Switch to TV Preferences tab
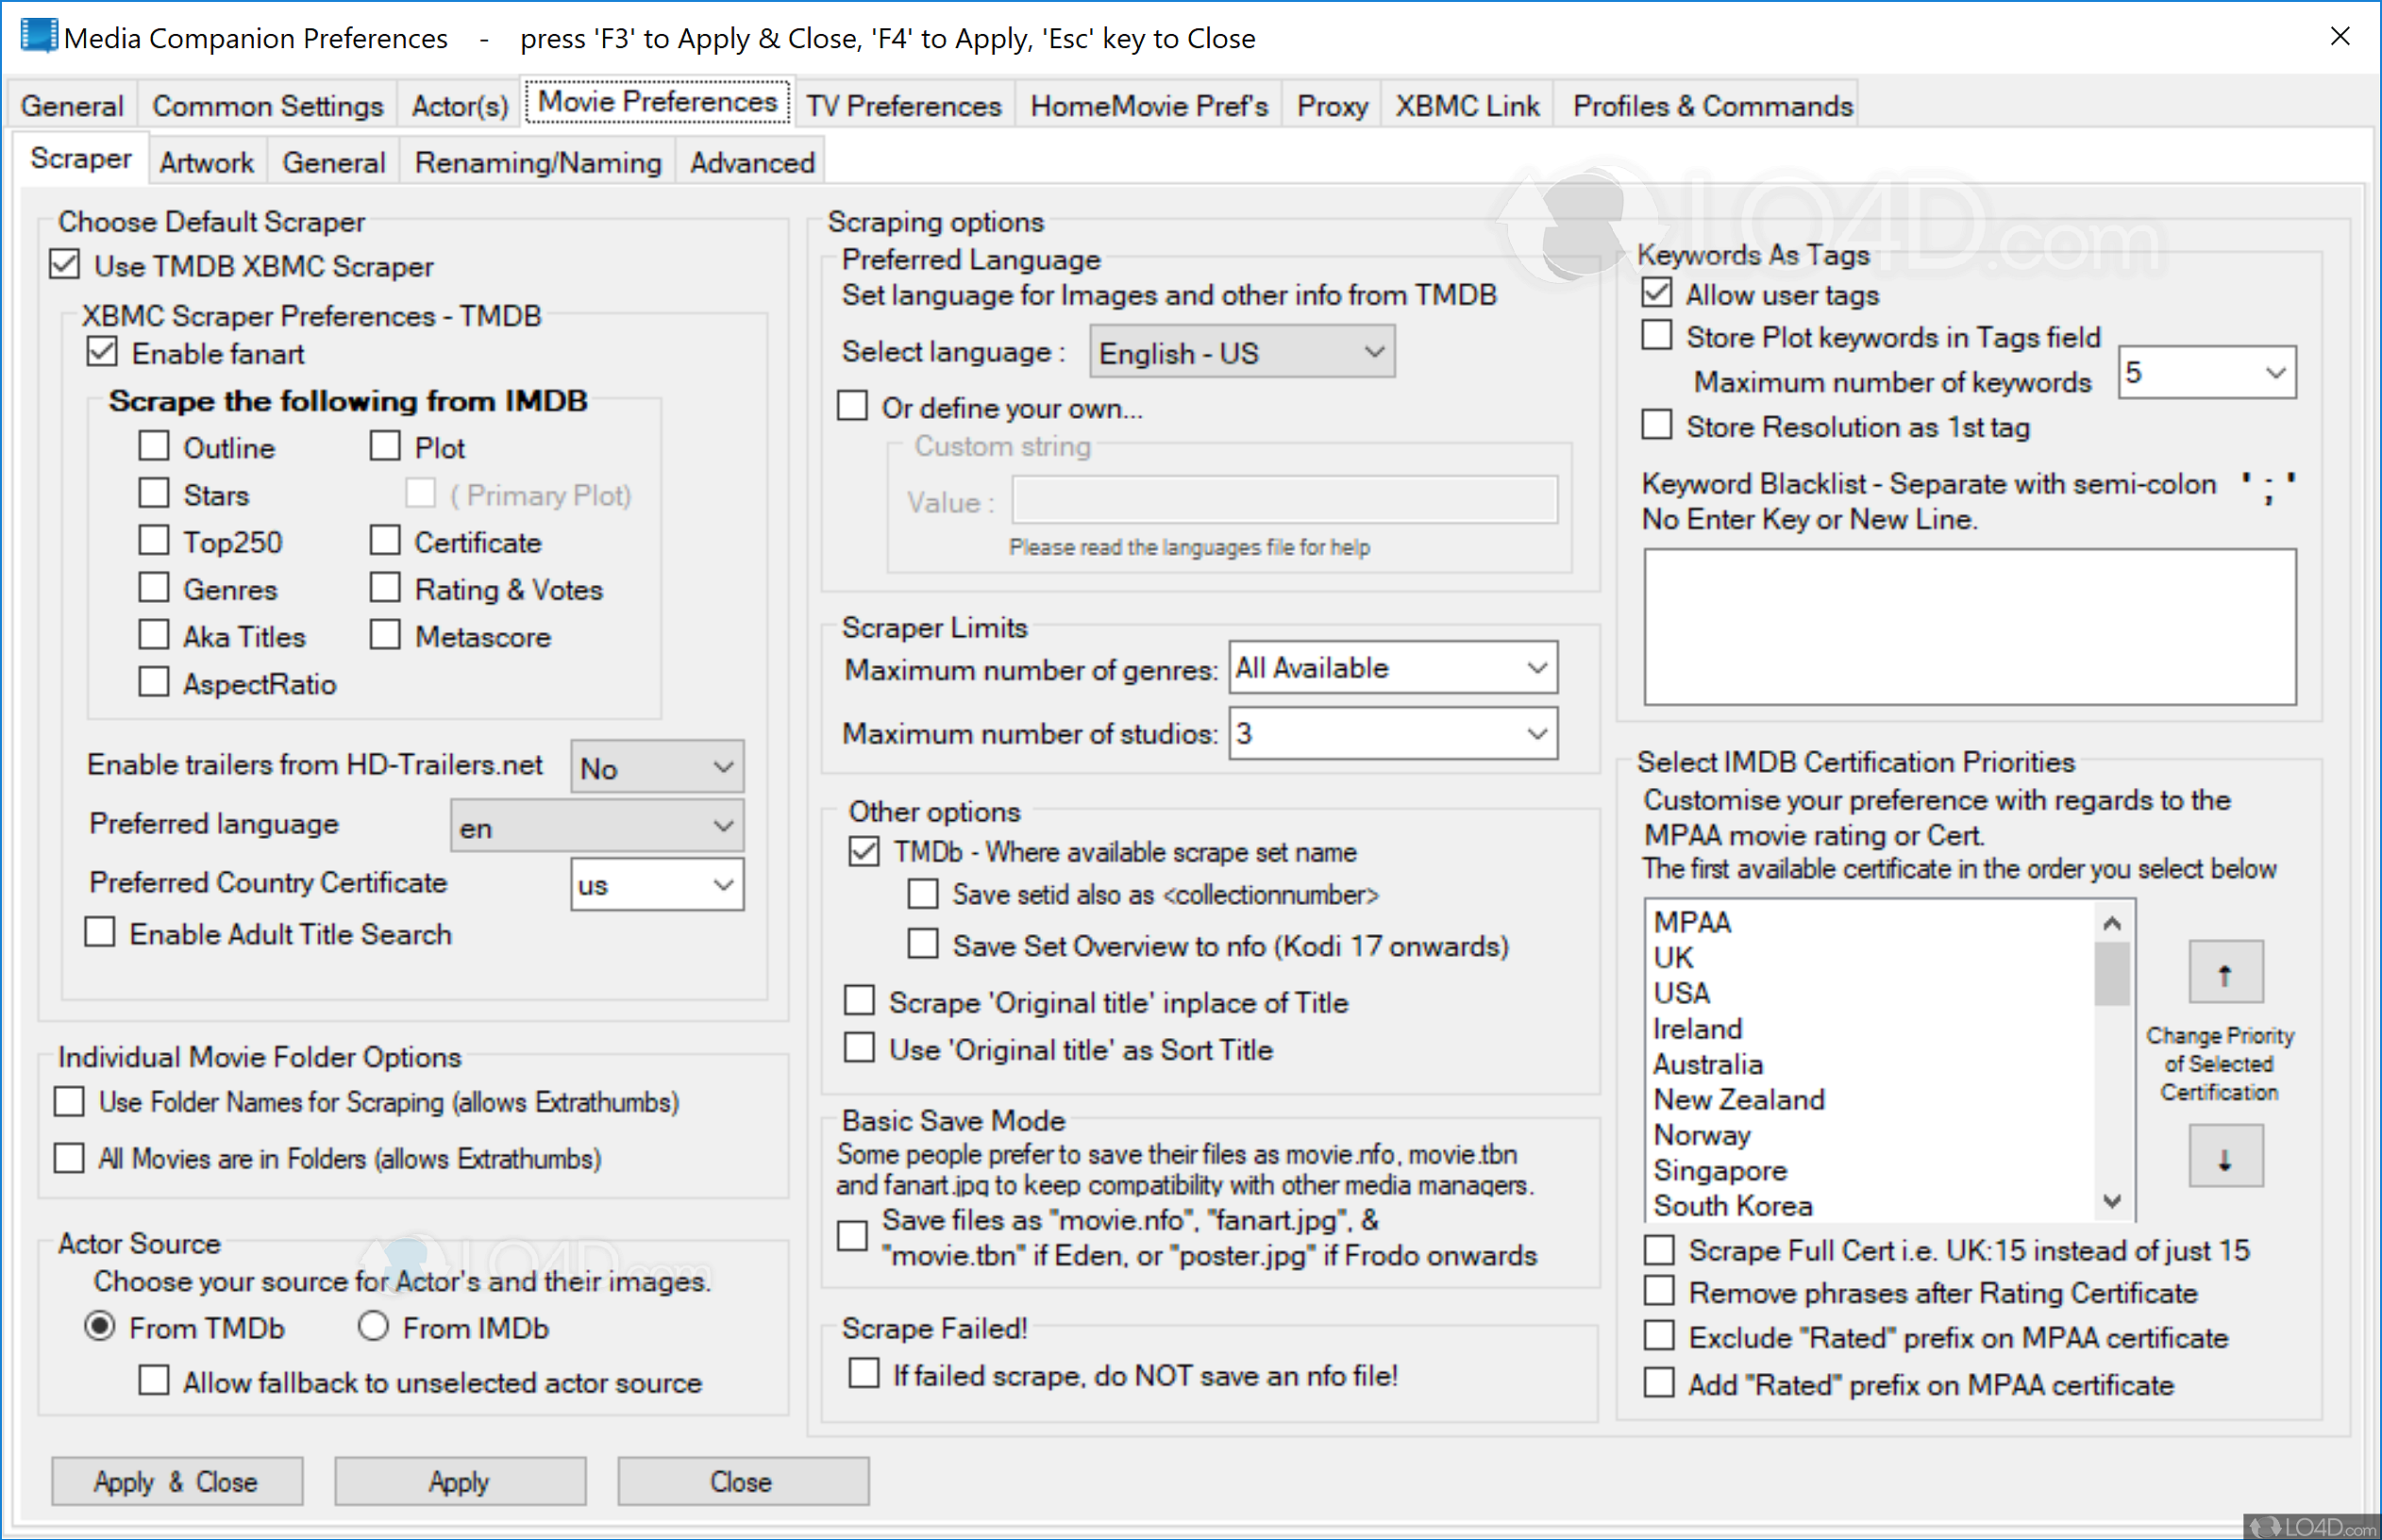Image resolution: width=2382 pixels, height=1540 pixels. tap(904, 105)
